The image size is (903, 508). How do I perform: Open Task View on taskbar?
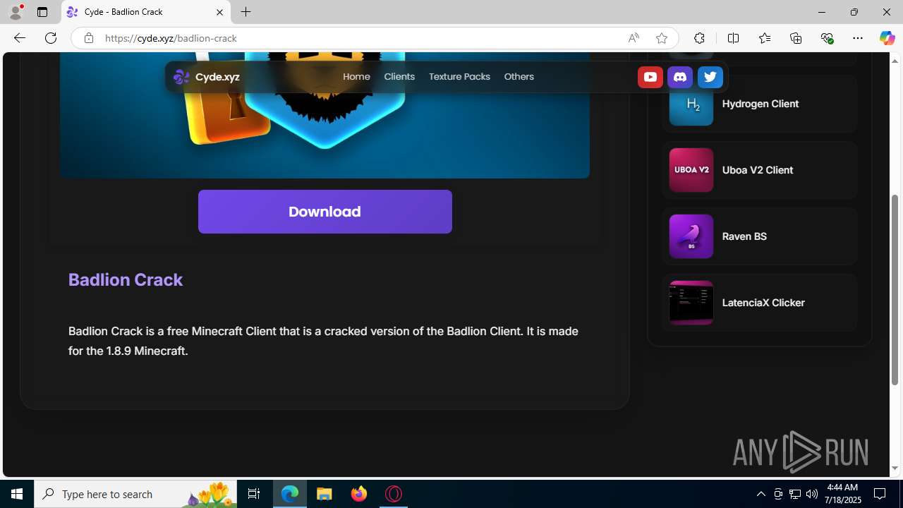point(254,494)
